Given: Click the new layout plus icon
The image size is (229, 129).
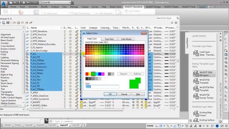Looking at the screenshot, I should (84, 125).
